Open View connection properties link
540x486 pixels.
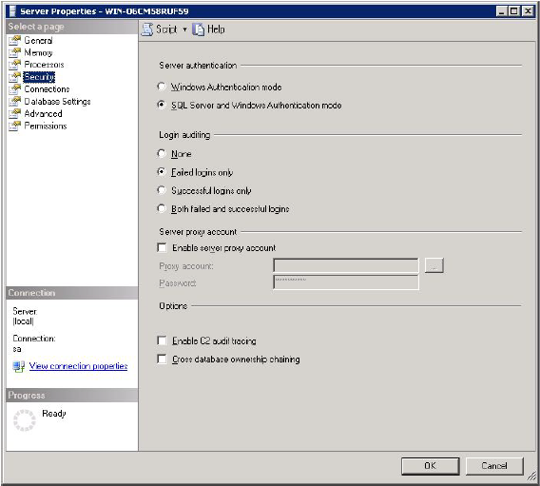(78, 366)
